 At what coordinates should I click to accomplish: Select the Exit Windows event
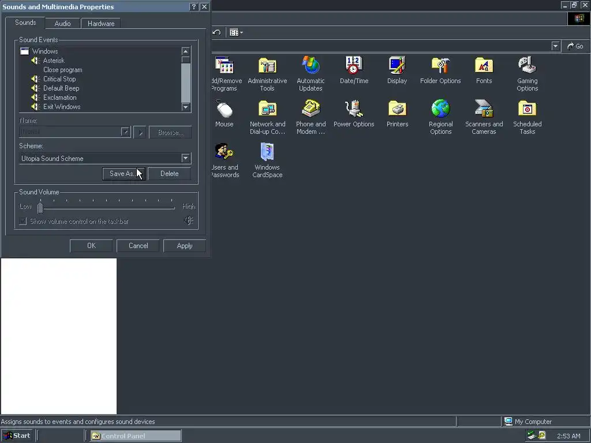(62, 107)
